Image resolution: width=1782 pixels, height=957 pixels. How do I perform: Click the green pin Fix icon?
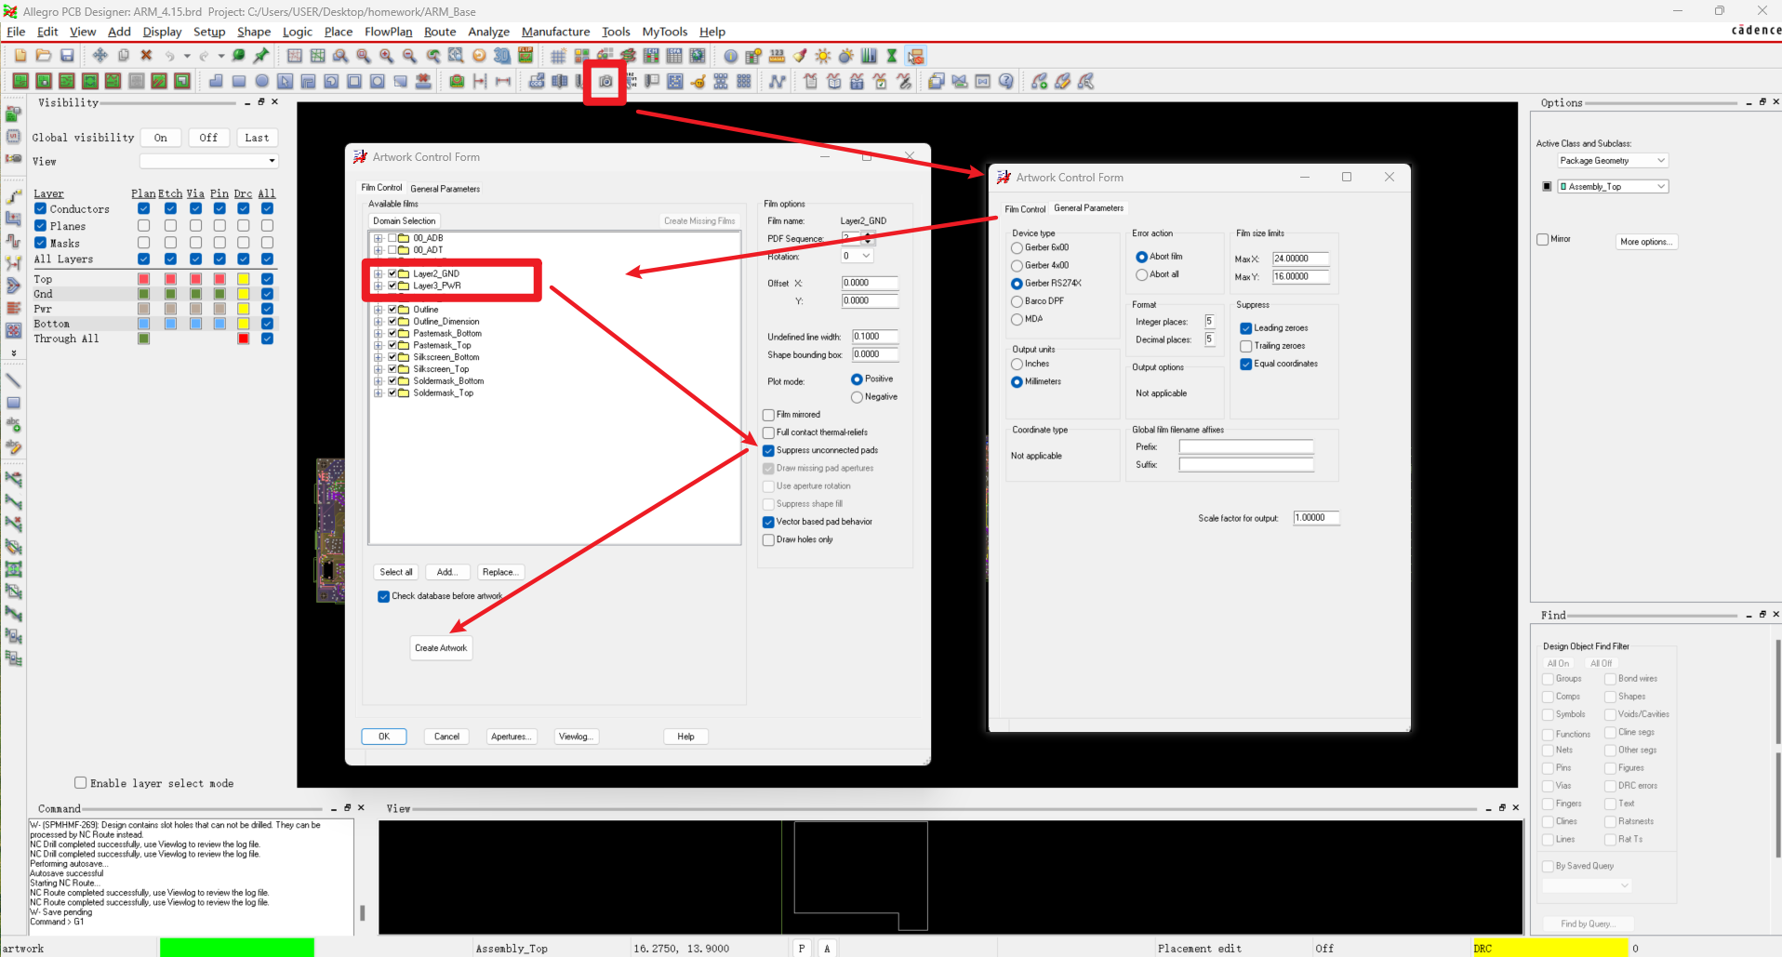click(262, 56)
